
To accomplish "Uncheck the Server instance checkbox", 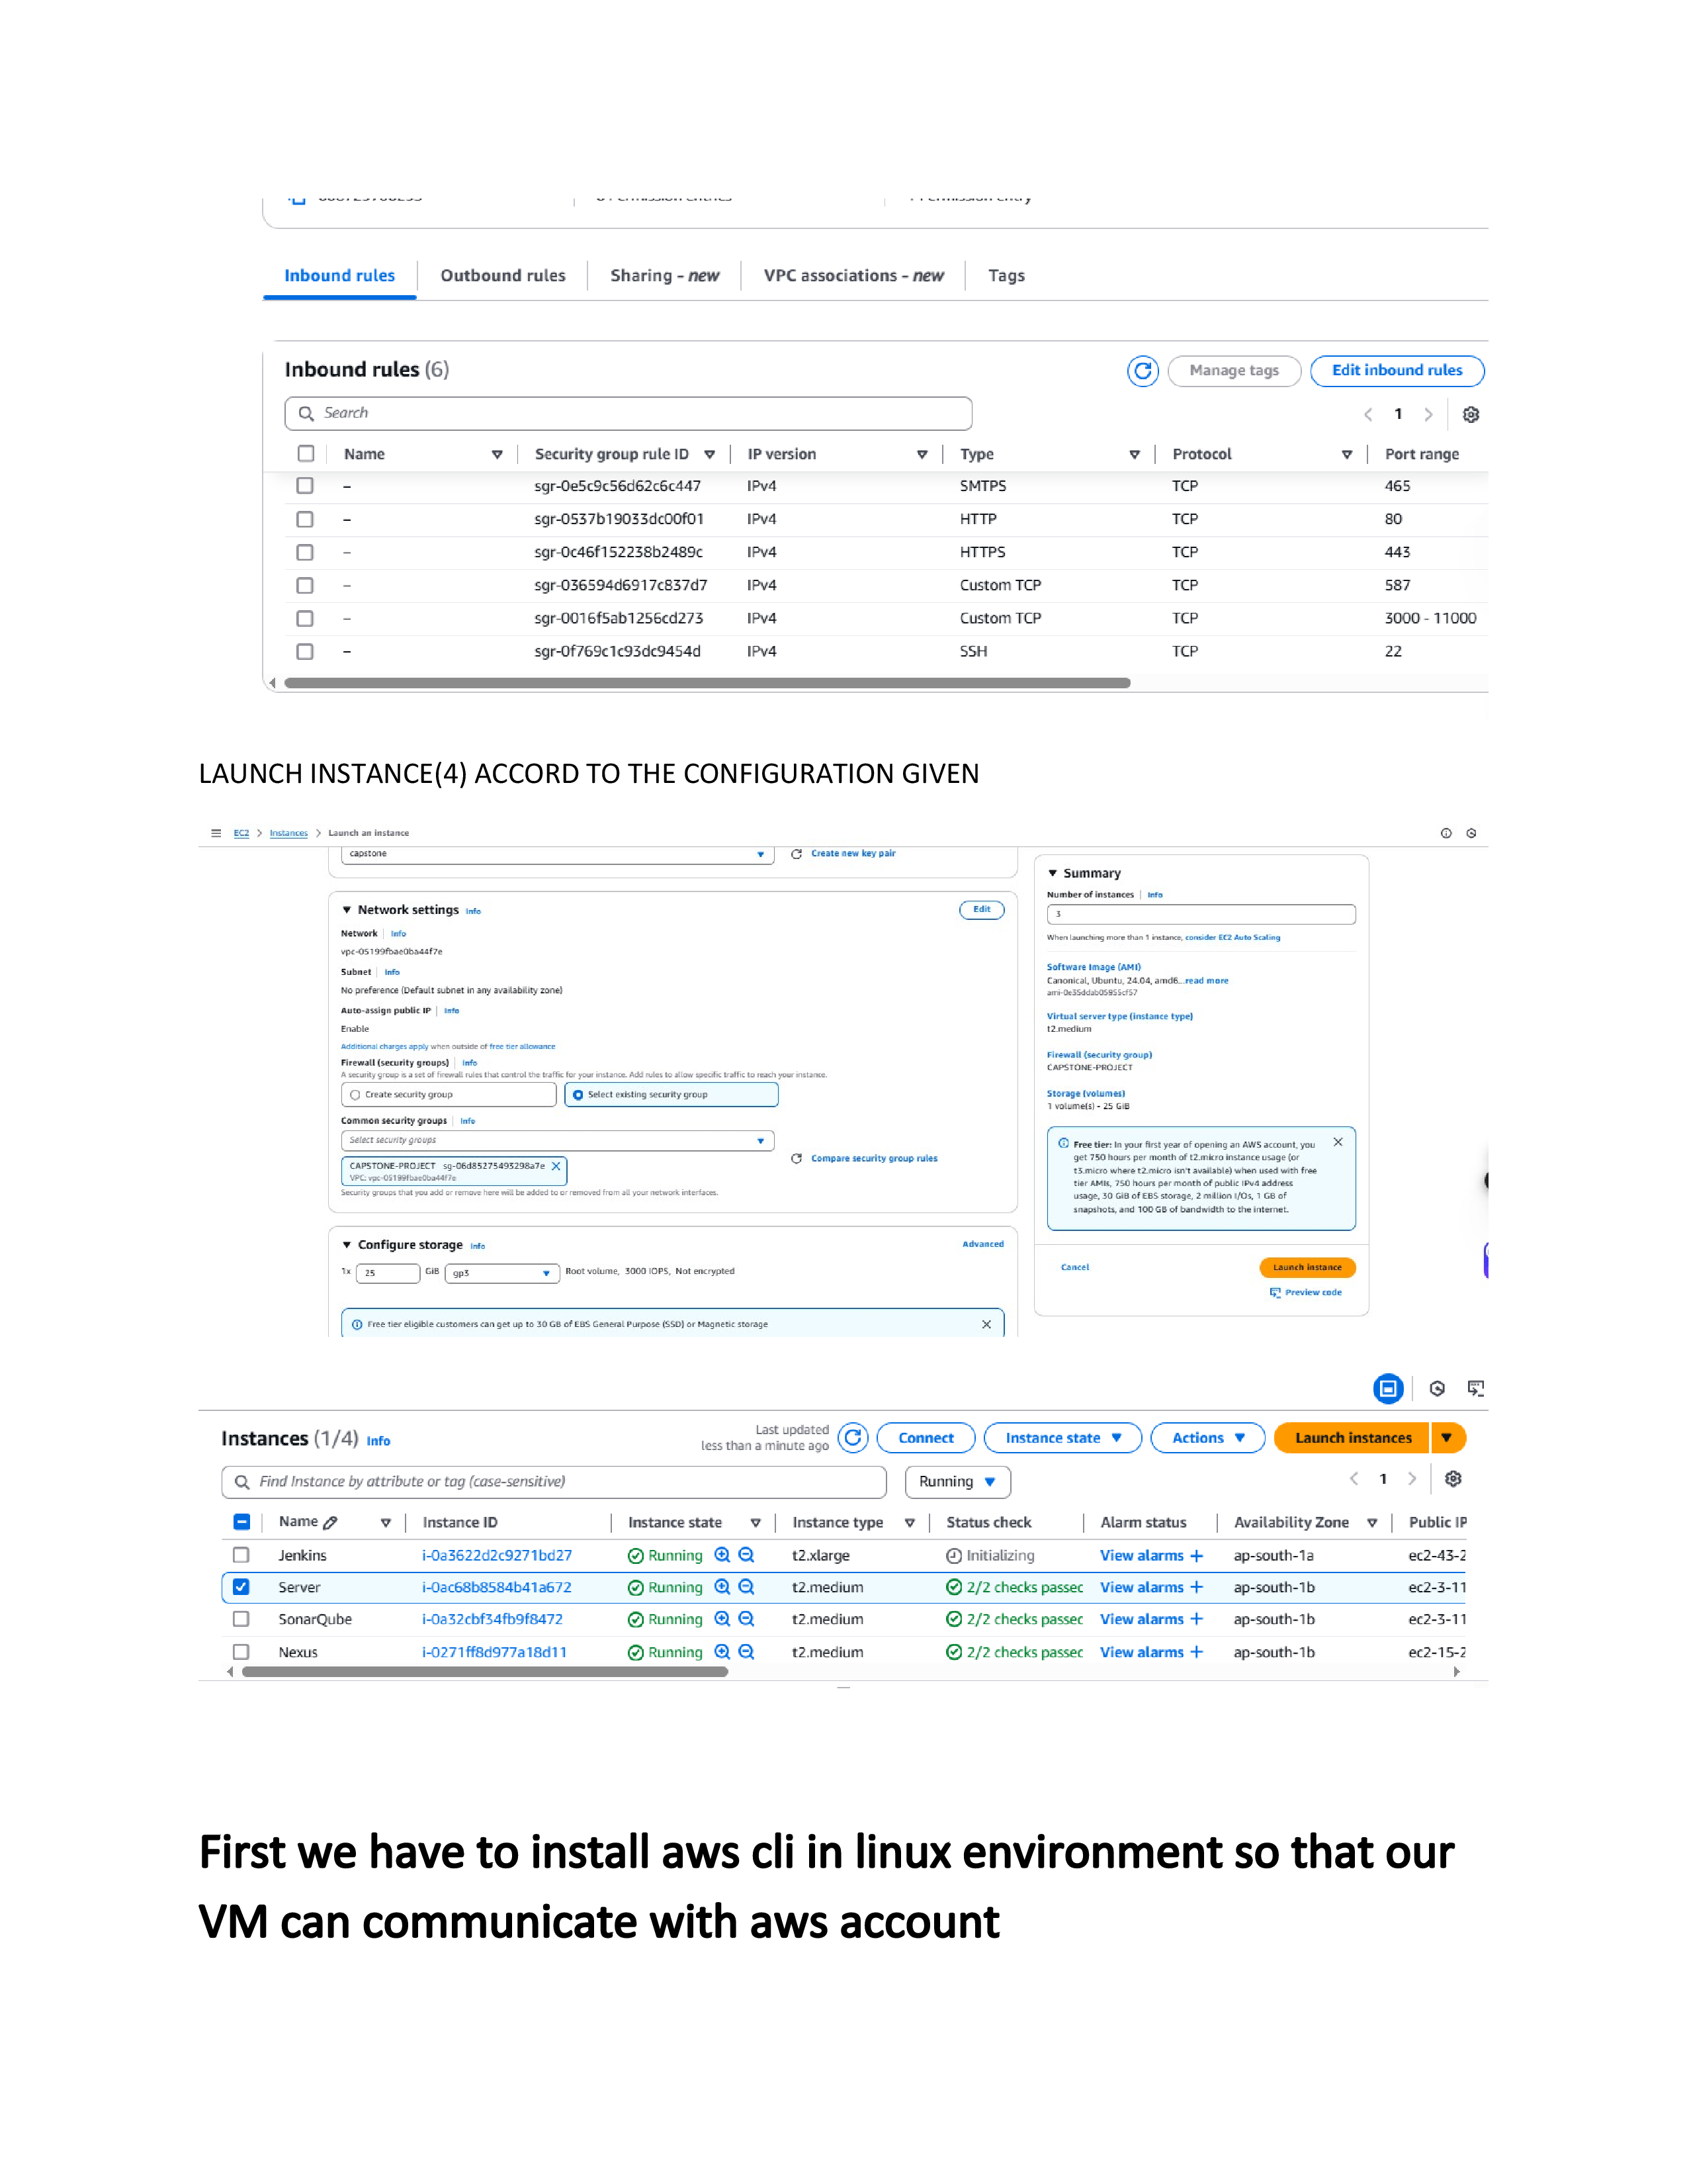I will pyautogui.click(x=241, y=1588).
